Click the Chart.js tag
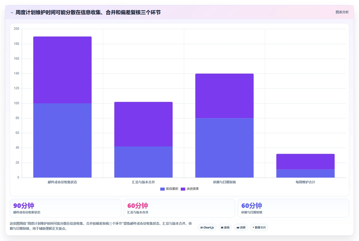 [x=207, y=227]
